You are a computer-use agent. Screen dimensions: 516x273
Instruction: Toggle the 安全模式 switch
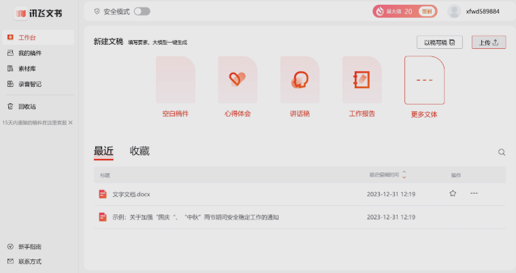tap(142, 12)
